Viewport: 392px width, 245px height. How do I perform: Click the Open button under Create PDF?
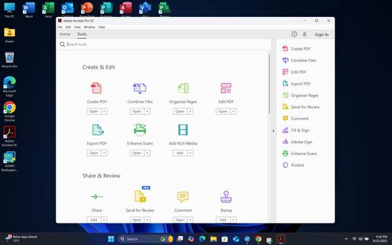pos(93,111)
